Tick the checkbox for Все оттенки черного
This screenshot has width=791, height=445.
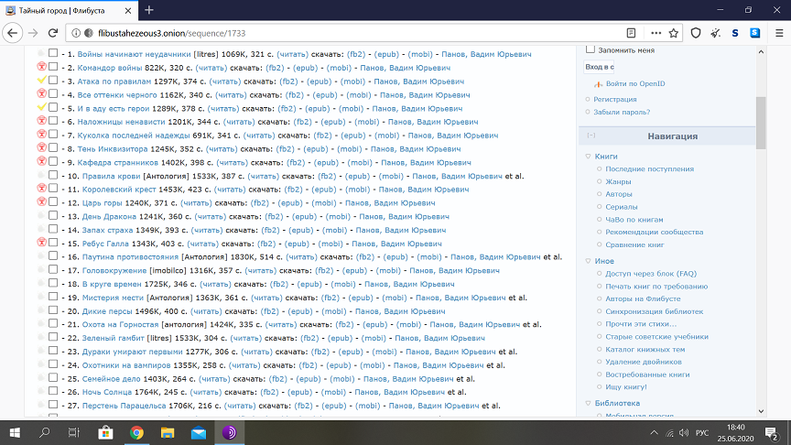53,93
